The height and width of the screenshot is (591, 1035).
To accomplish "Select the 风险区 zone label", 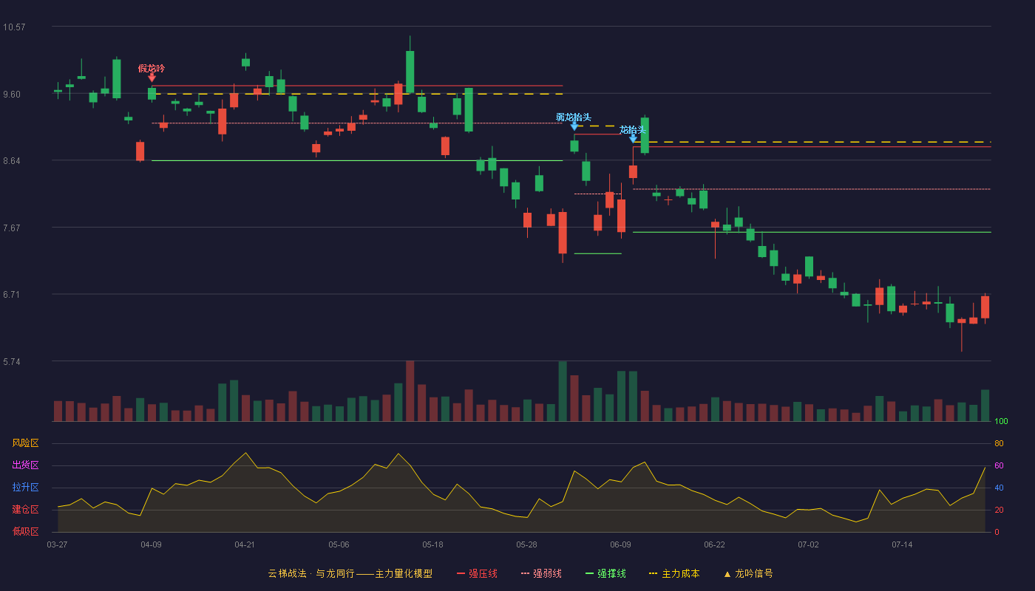I will 25,443.
